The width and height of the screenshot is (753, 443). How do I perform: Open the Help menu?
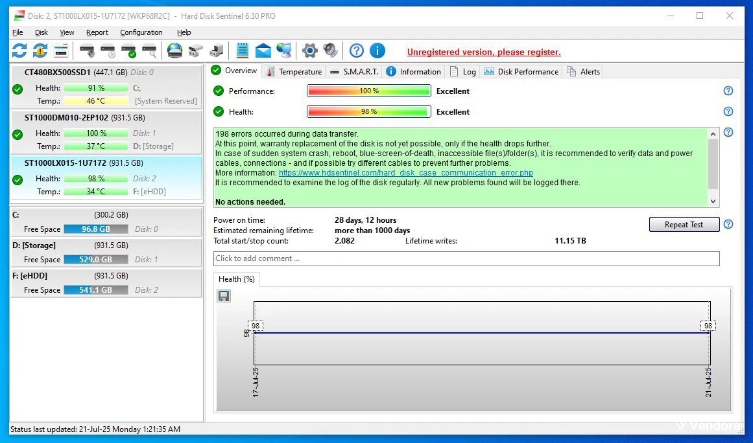click(x=184, y=32)
